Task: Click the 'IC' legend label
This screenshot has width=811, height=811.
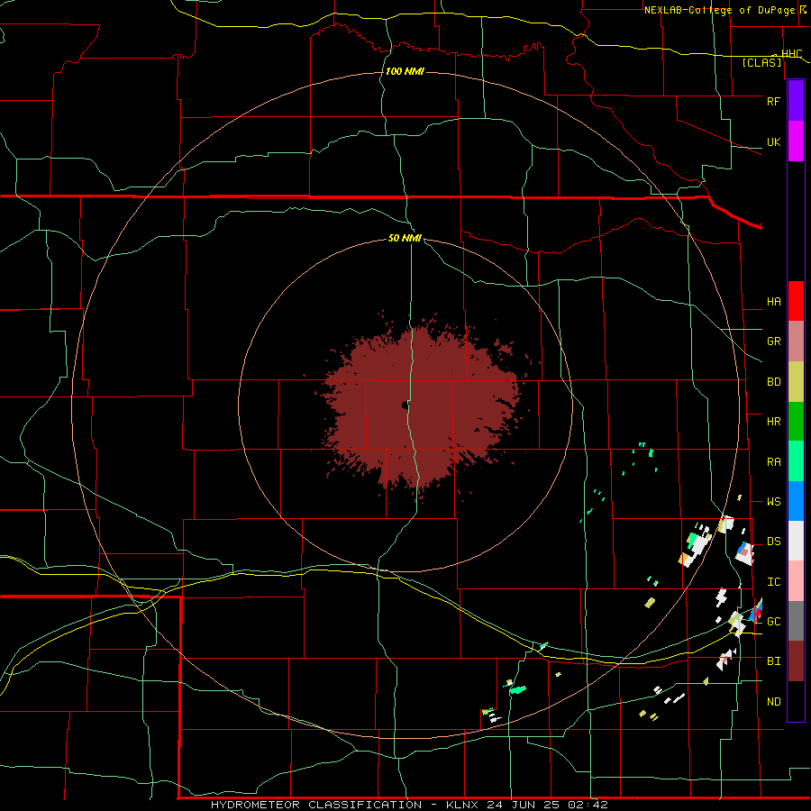Action: click(x=773, y=582)
